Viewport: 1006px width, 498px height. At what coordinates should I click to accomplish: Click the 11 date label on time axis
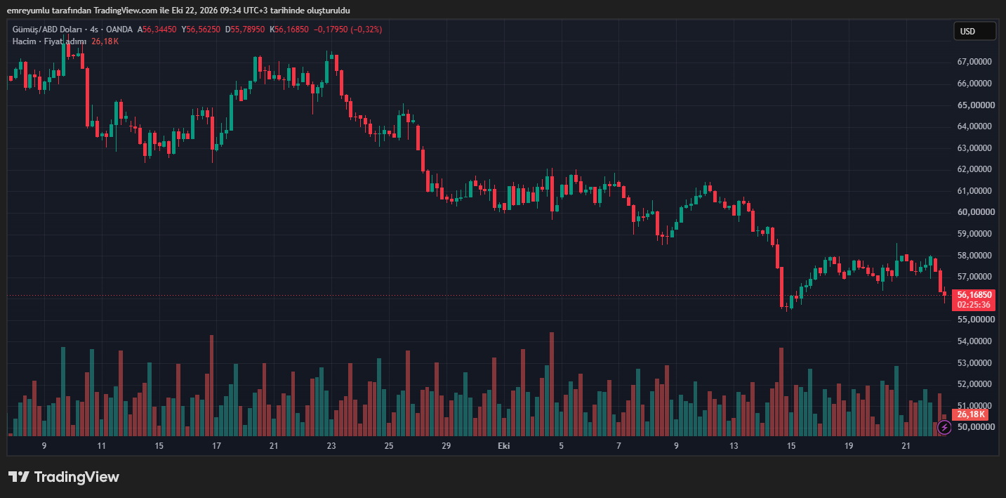coord(102,446)
